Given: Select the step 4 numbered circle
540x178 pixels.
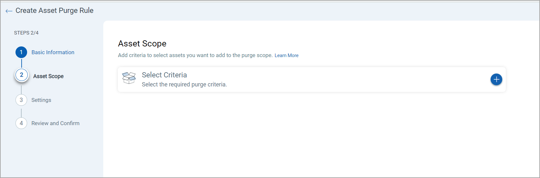Looking at the screenshot, I should [21, 123].
